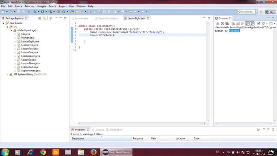Open Internet Explorer from the taskbar
This screenshot has width=277, height=156.
point(30,152)
